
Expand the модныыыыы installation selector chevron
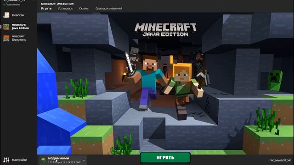84,161
